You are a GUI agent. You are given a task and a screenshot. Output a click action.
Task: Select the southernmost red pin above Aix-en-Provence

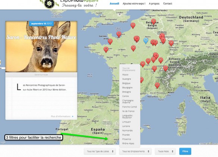(x=157, y=85)
